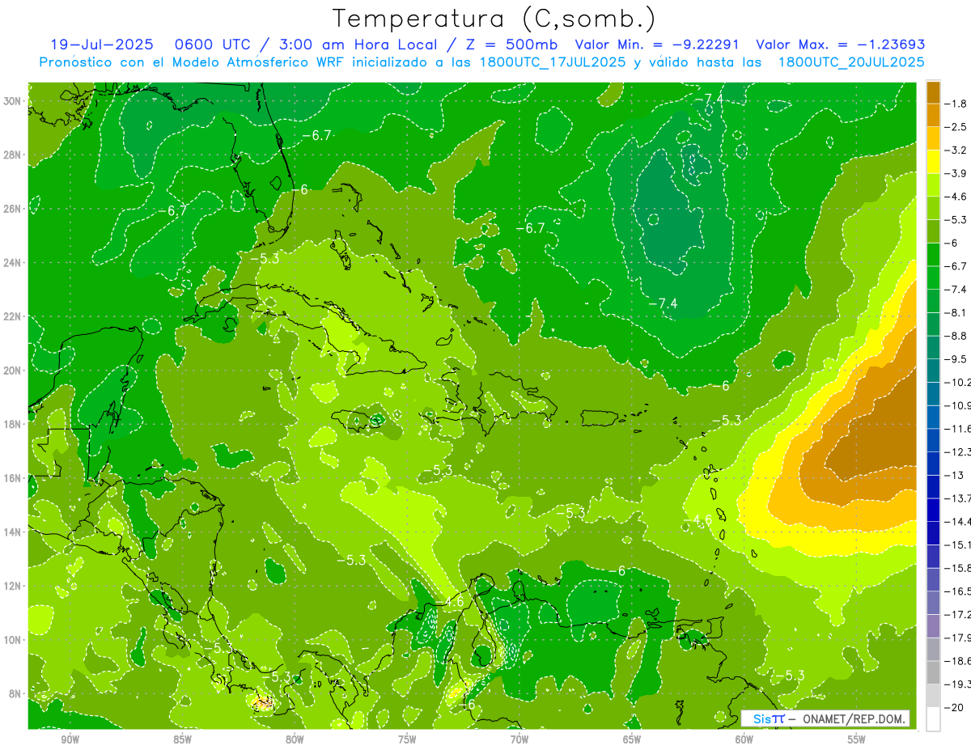
Task: Click the "-12.3" colorbar label
Action: (958, 451)
